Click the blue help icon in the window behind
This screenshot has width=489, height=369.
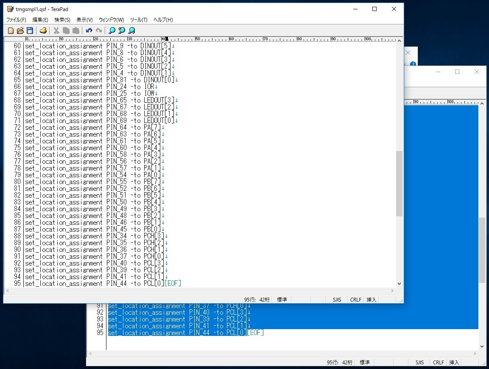click(x=413, y=64)
